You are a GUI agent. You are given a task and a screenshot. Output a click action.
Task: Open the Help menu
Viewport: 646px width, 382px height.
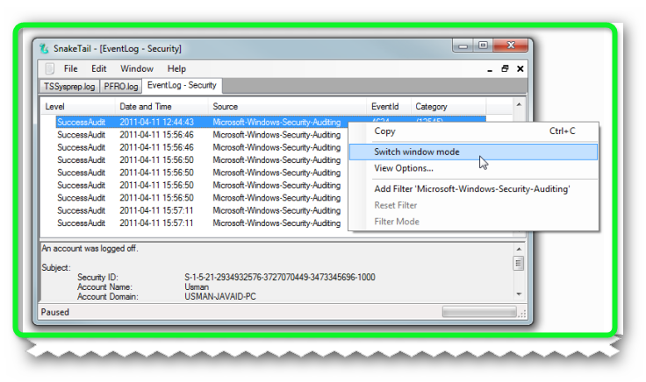(x=176, y=68)
